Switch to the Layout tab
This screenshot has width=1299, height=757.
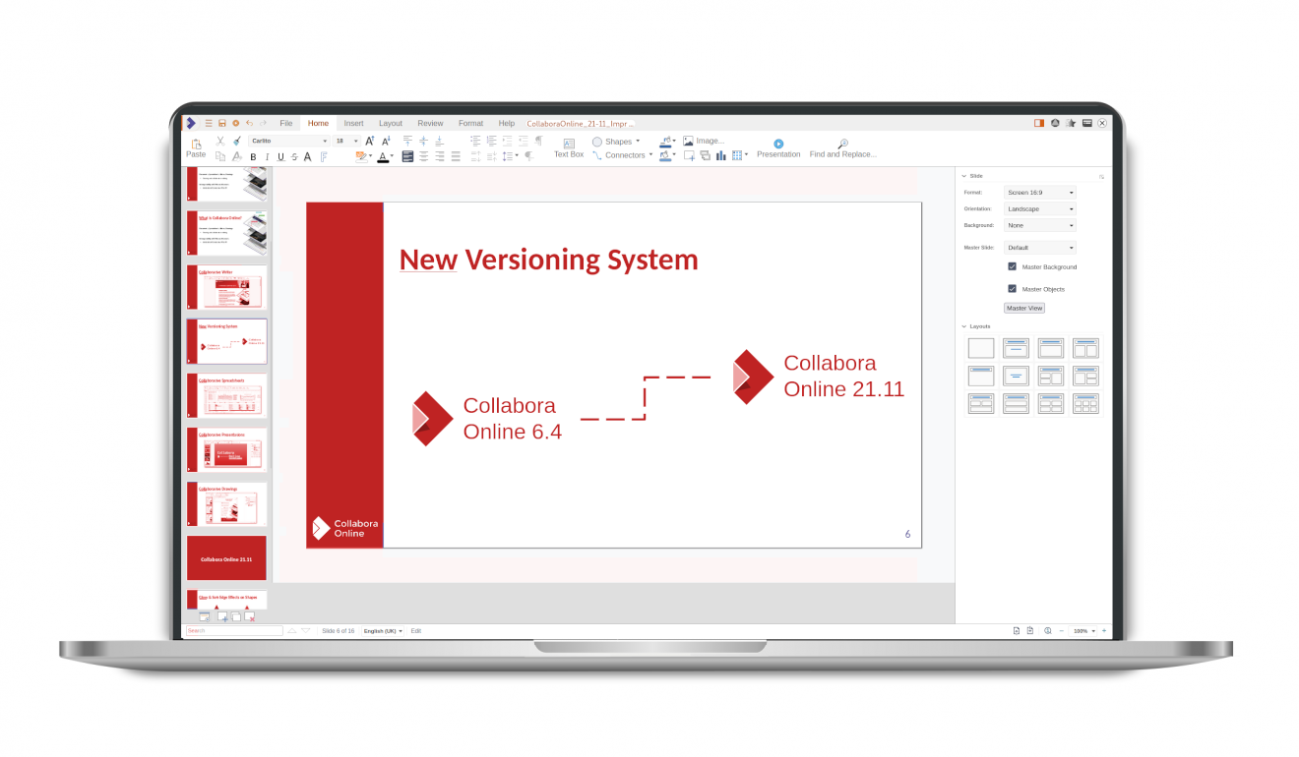(x=391, y=124)
